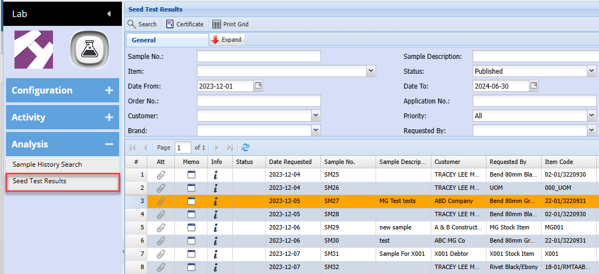The height and width of the screenshot is (274, 599).
Task: Click the Print Grid button
Action: click(231, 24)
